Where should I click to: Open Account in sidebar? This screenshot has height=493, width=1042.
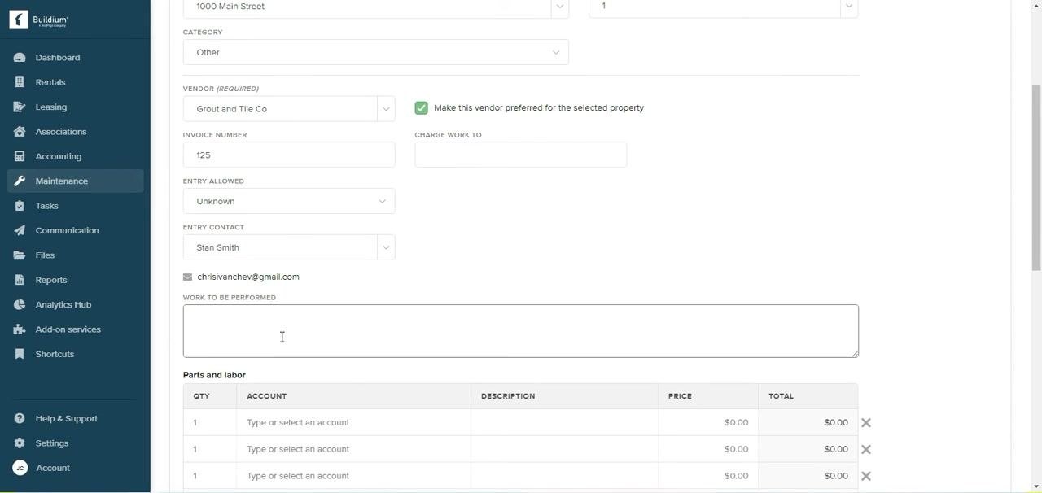(x=53, y=468)
